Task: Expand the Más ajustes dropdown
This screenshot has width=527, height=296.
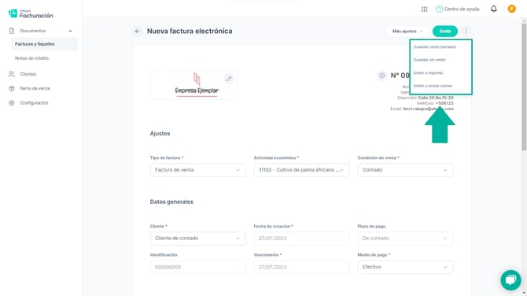Action: (x=407, y=31)
